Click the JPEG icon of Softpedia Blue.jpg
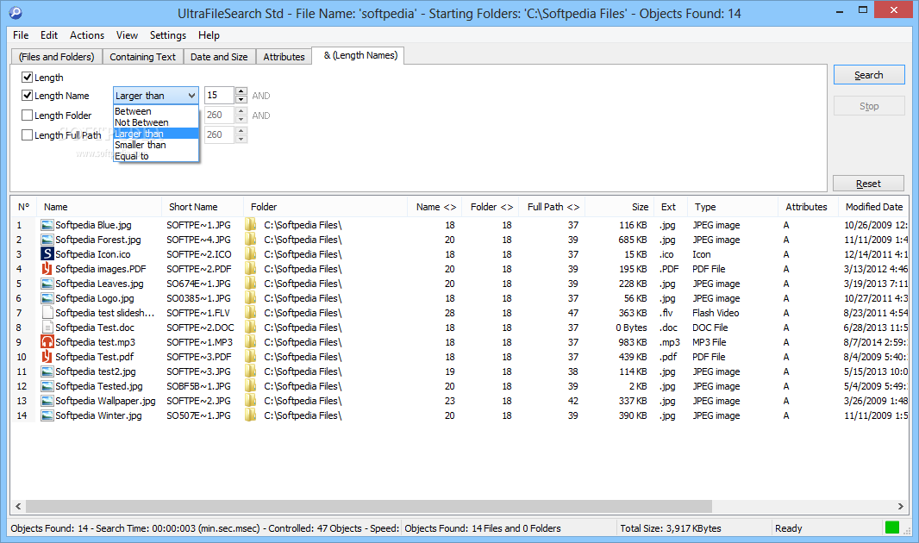The height and width of the screenshot is (543, 919). (47, 225)
